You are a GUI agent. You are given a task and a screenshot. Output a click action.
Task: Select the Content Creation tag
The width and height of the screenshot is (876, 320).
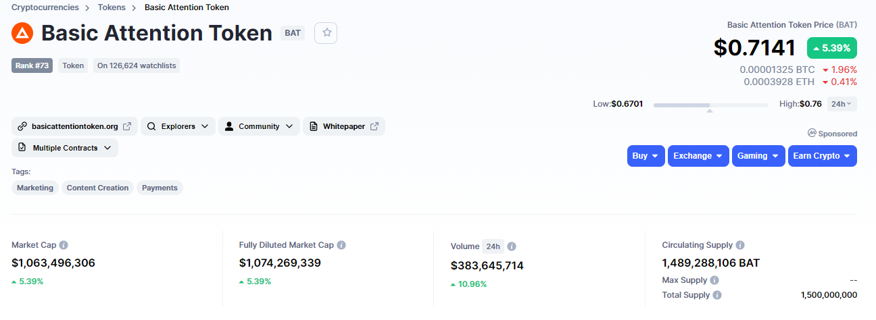[98, 188]
